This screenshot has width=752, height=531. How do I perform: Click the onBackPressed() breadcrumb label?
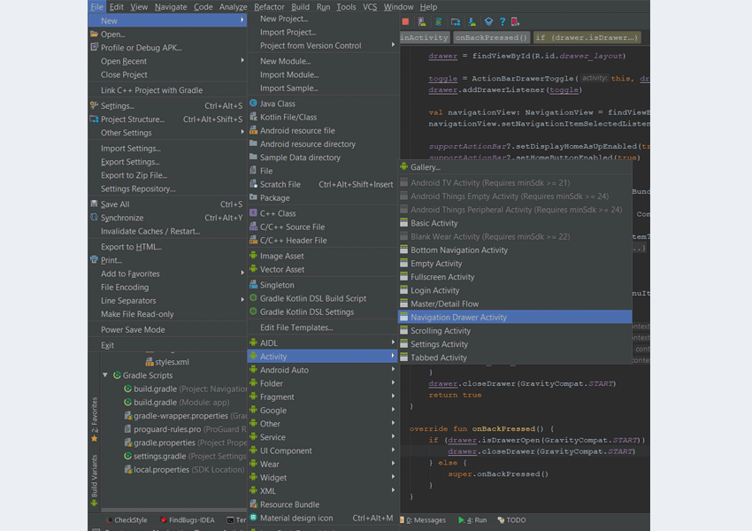(x=493, y=37)
